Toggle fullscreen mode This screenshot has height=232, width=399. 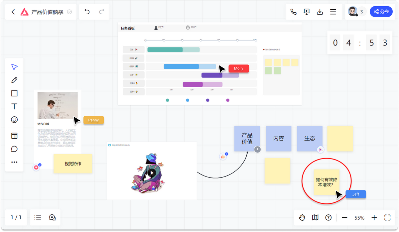coord(387,217)
